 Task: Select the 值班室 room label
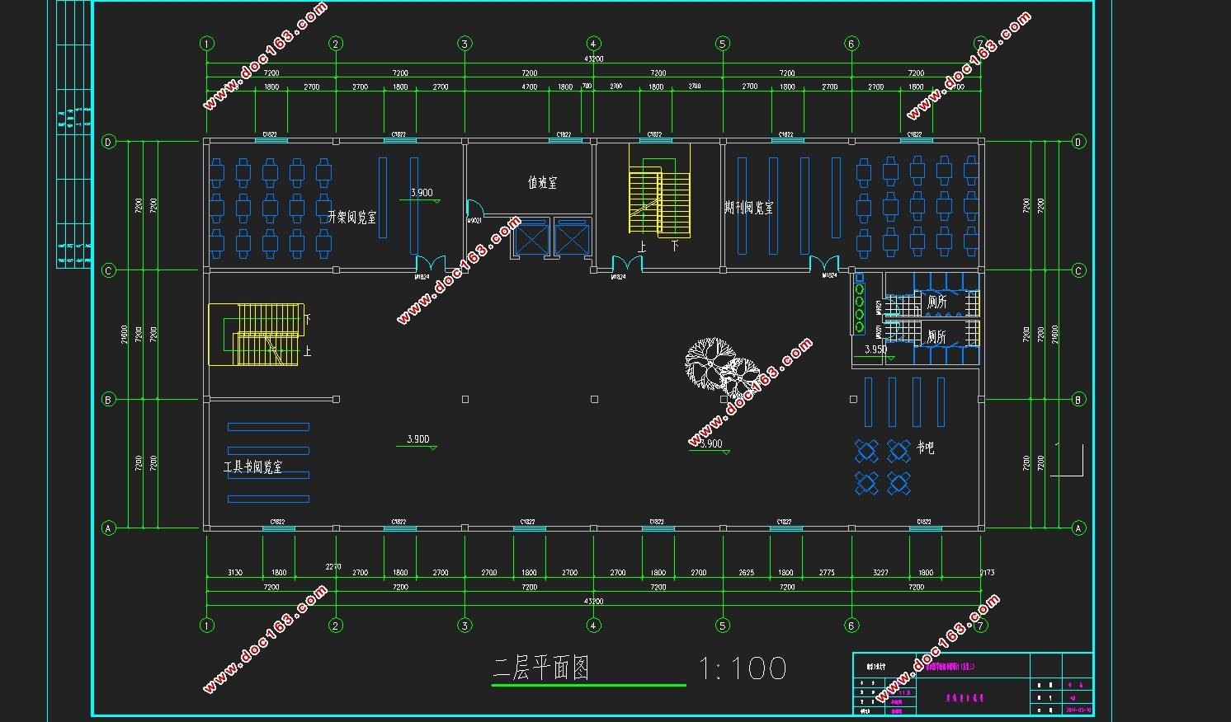coord(542,182)
